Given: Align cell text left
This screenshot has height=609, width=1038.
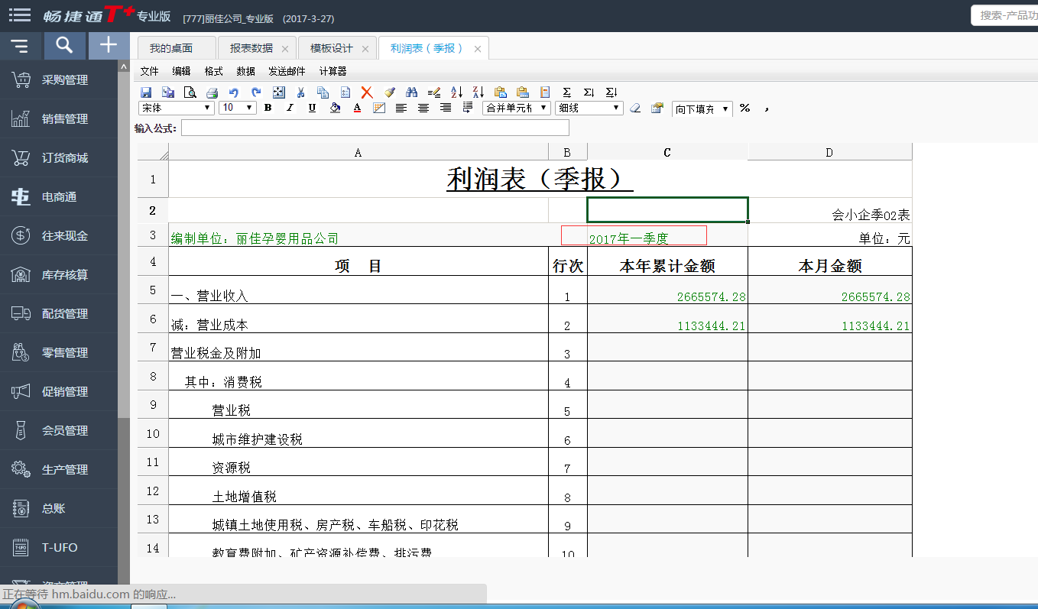Looking at the screenshot, I should click(401, 108).
